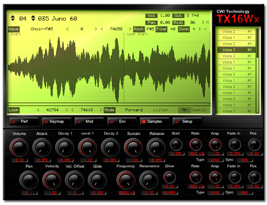Switch to the Env page
This screenshot has width=267, height=205.
(x=122, y=121)
